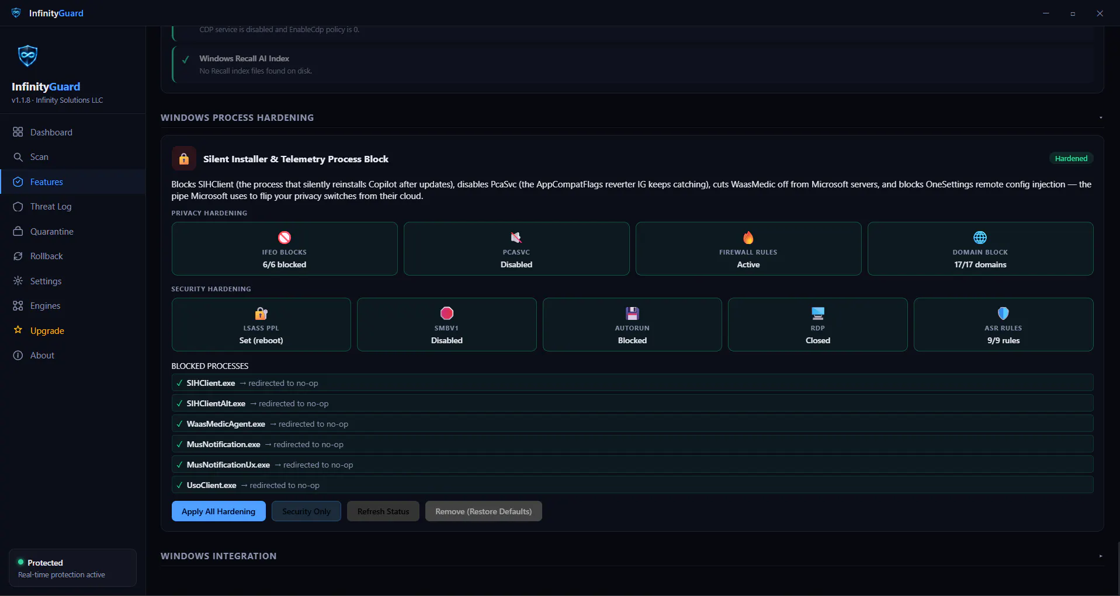Click the green Protected status dot
The width and height of the screenshot is (1120, 596).
point(20,562)
